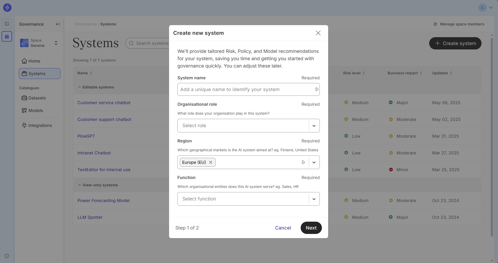Collapse the Governance sidebar panel
Image resolution: width=498 pixels, height=263 pixels.
[58, 24]
